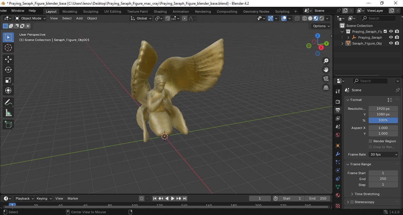Open the Format presets list icon
Image resolution: width=403 pixels, height=215 pixels.
coord(390,100)
